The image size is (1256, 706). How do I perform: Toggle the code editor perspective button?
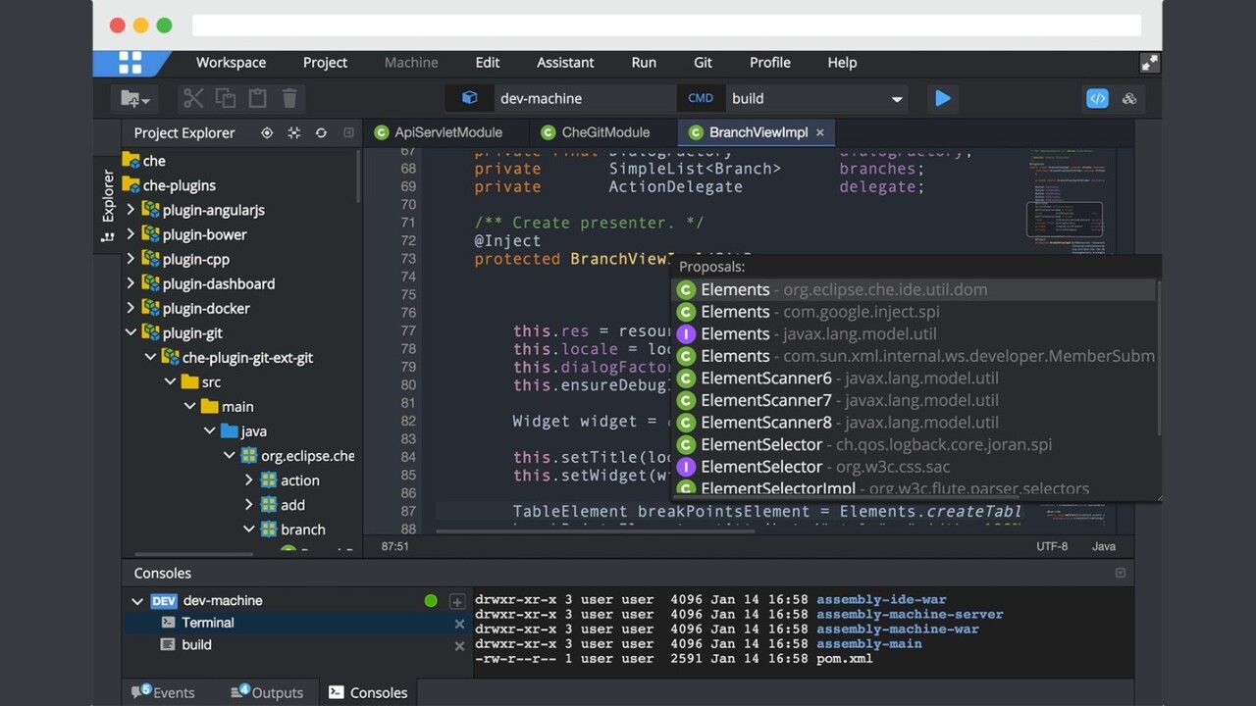tap(1097, 98)
